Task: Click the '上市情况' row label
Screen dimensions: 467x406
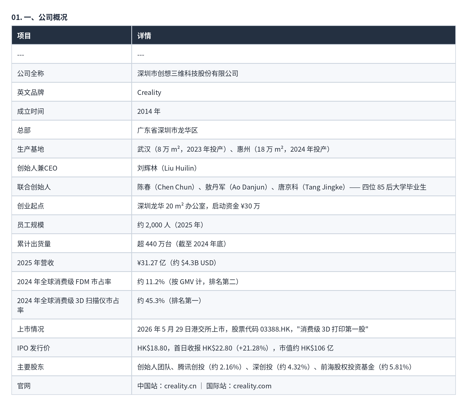Action: coord(72,329)
